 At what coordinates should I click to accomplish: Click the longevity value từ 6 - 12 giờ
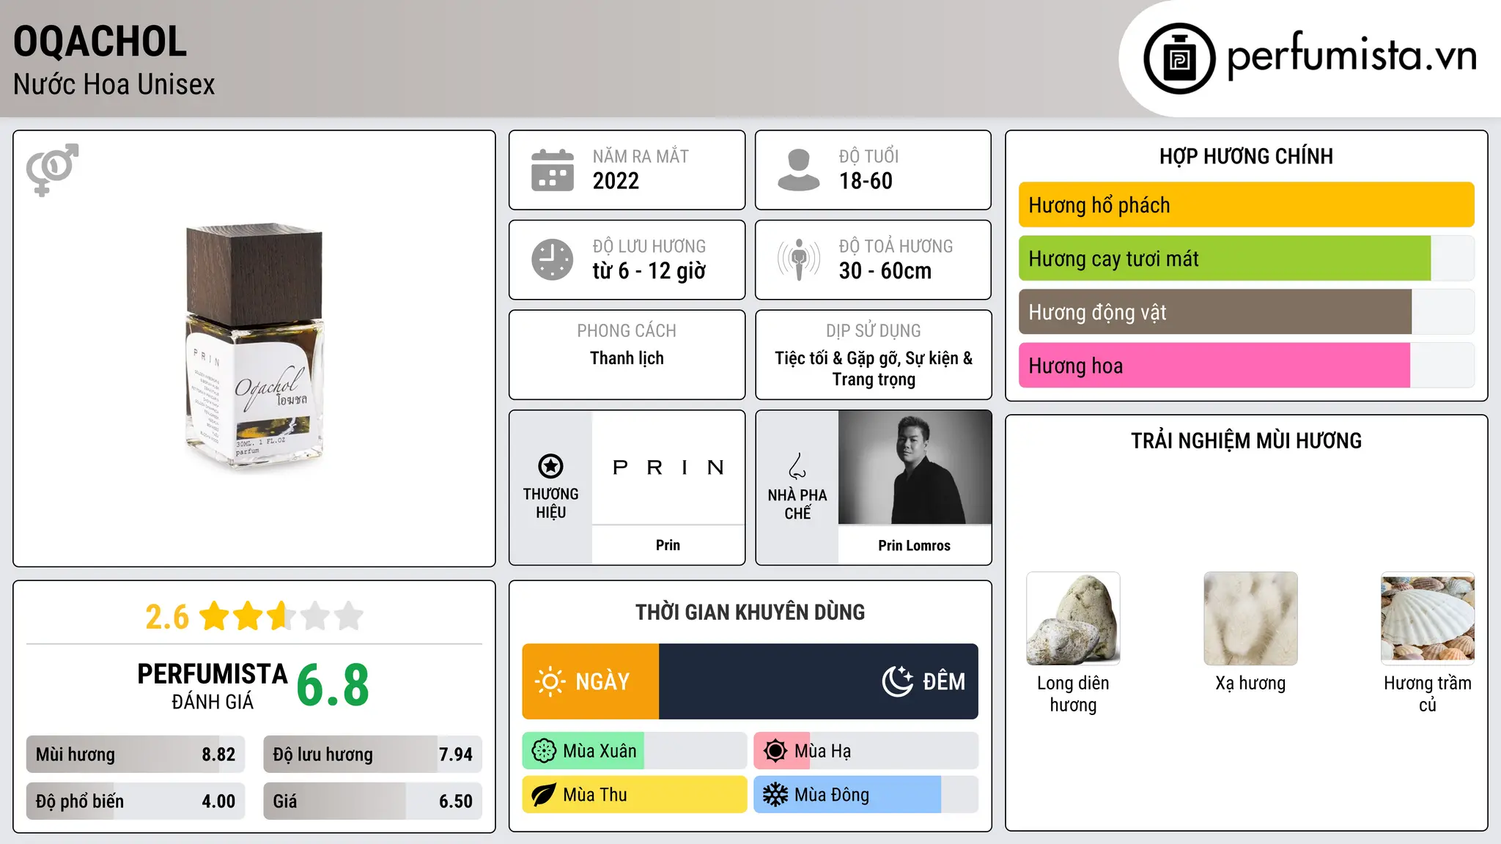pos(649,271)
